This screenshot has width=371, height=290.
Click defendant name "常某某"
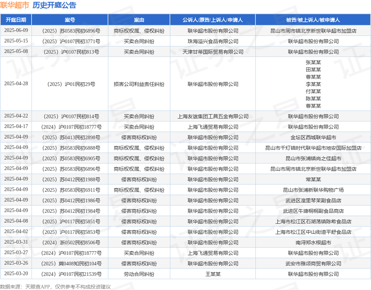click(313, 179)
